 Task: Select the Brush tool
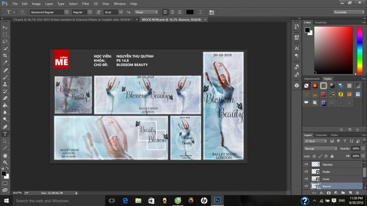point(5,77)
